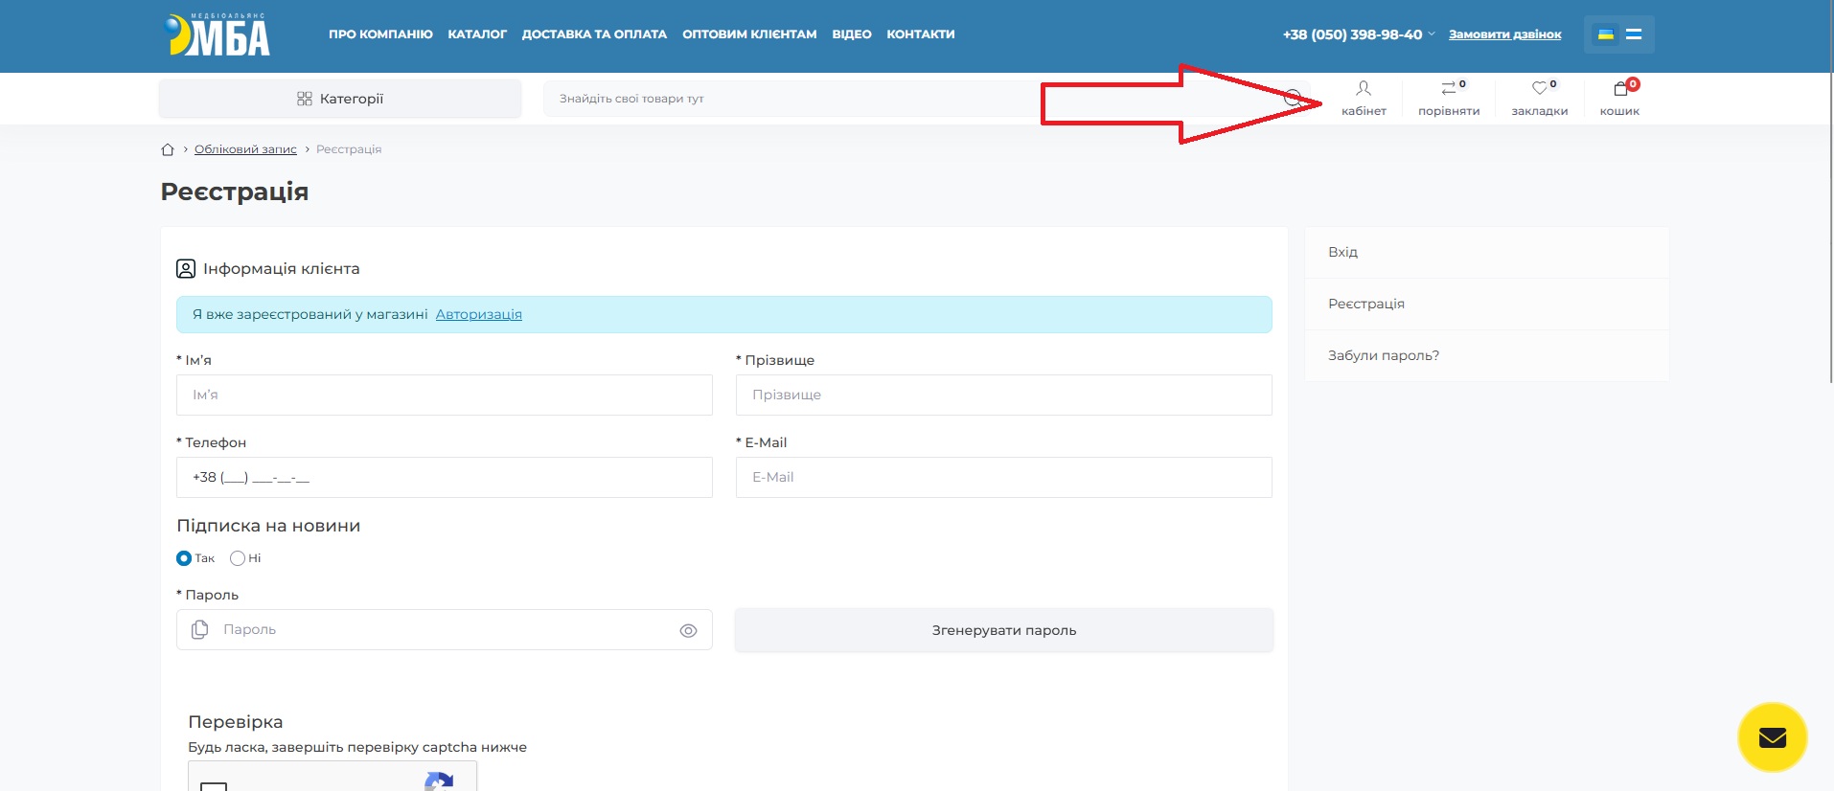
Task: Open the КАТАЛОГ menu item
Action: [477, 34]
